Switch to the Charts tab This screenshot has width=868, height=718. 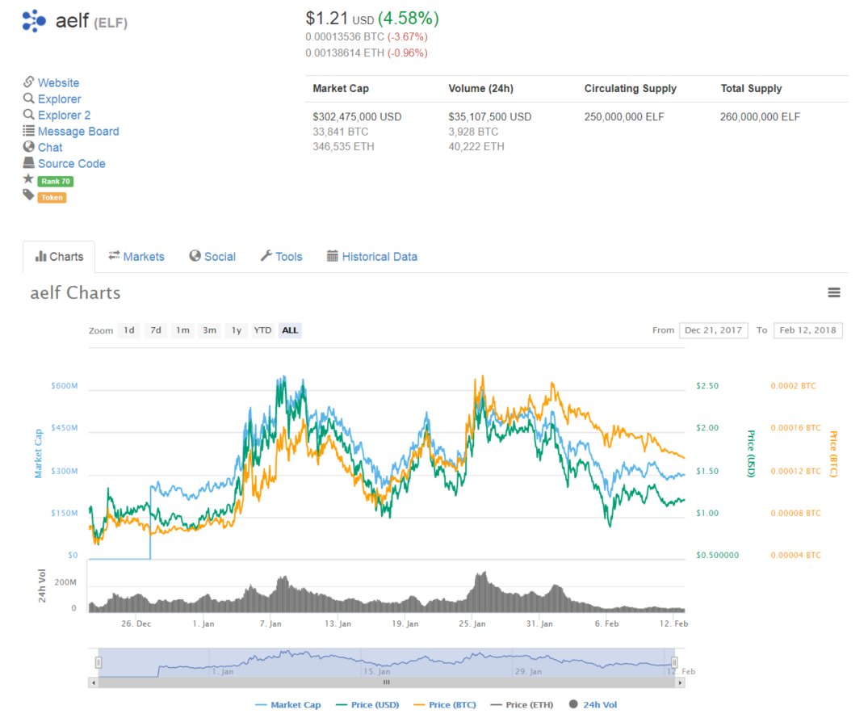tap(59, 256)
